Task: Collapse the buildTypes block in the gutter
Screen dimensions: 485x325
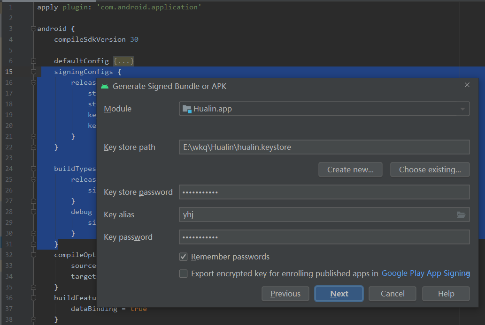Action: (x=33, y=168)
